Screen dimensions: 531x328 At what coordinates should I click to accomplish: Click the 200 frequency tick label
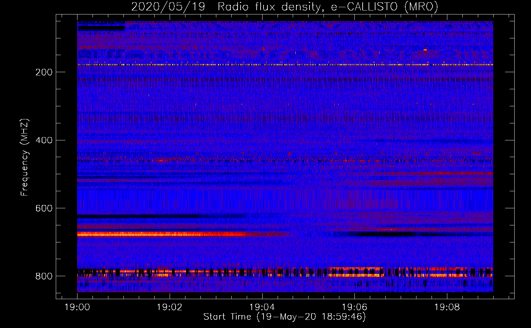coord(44,72)
